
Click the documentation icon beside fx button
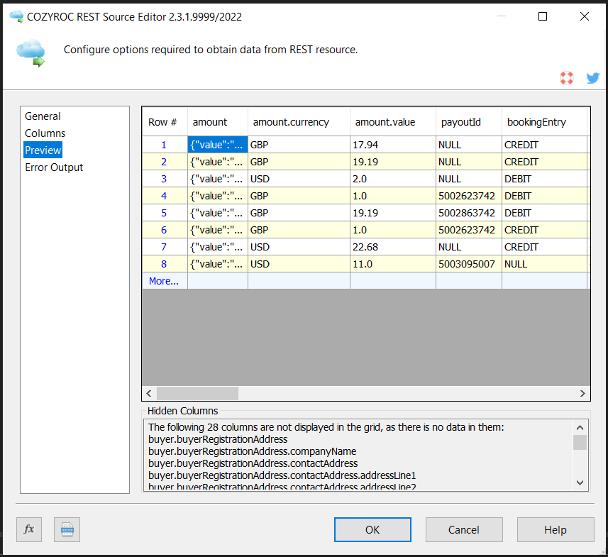[67, 529]
